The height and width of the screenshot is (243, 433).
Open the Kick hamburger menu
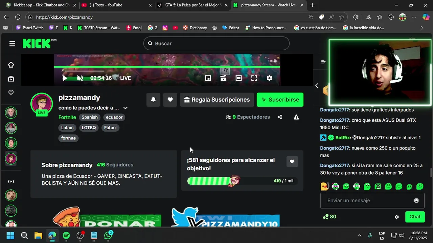(12, 44)
